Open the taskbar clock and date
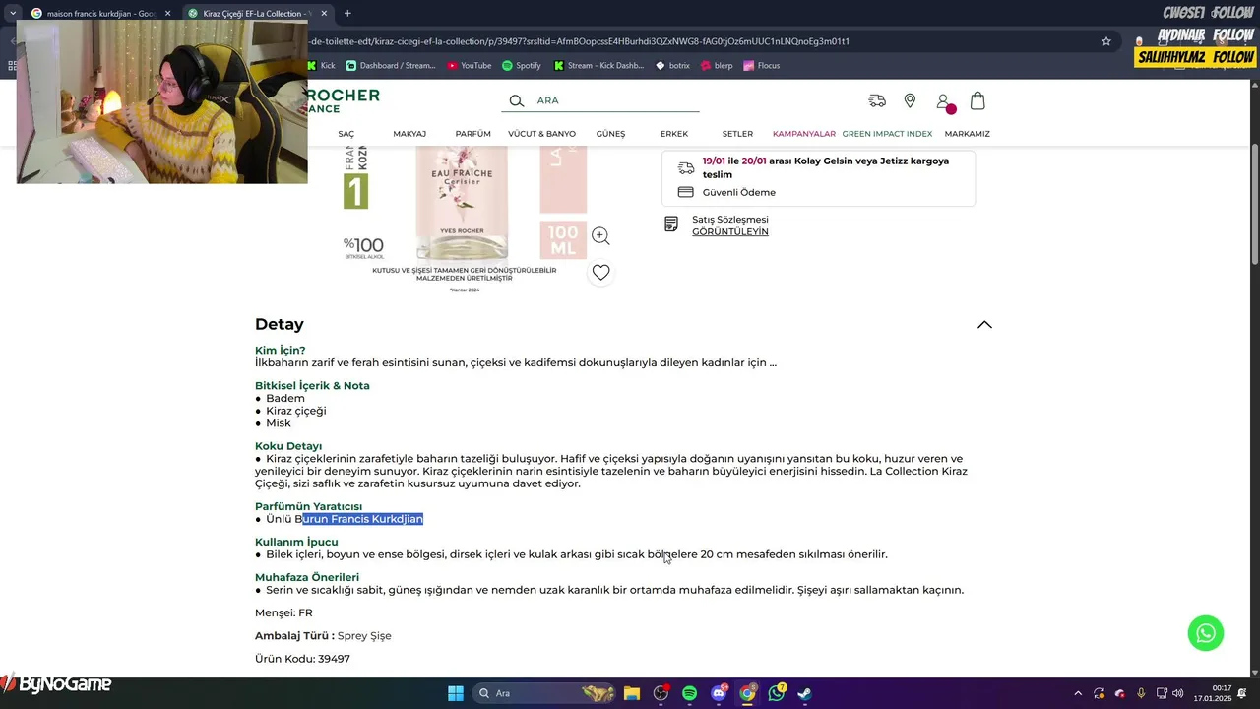The width and height of the screenshot is (1260, 709). coord(1213,693)
